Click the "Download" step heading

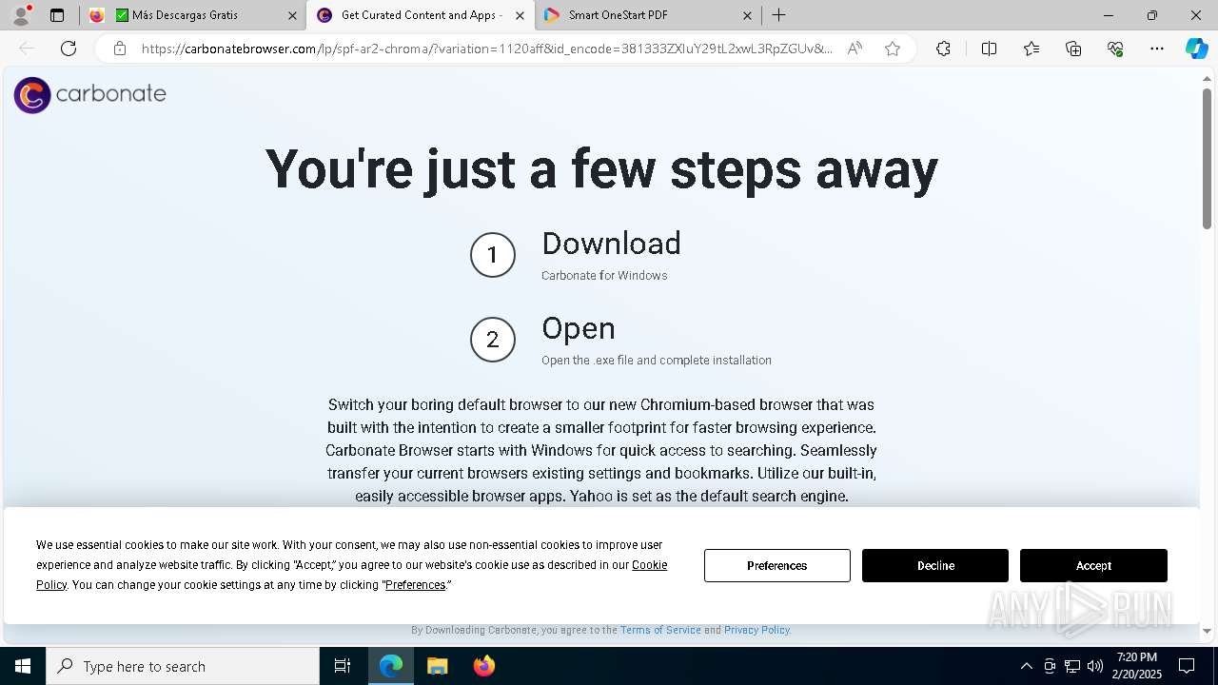click(611, 244)
